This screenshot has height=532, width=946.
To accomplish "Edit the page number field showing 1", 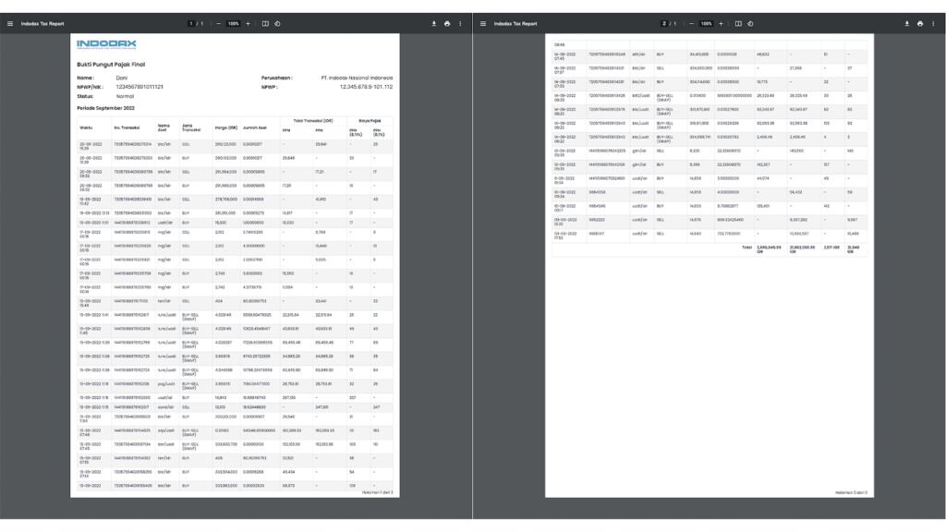I will pos(191,23).
